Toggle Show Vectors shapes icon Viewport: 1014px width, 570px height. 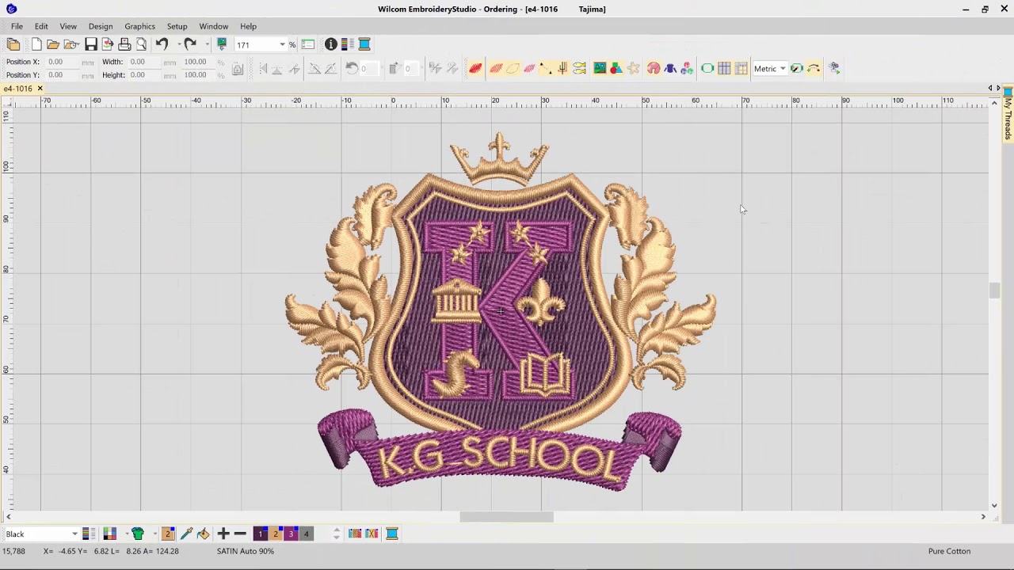(x=616, y=68)
